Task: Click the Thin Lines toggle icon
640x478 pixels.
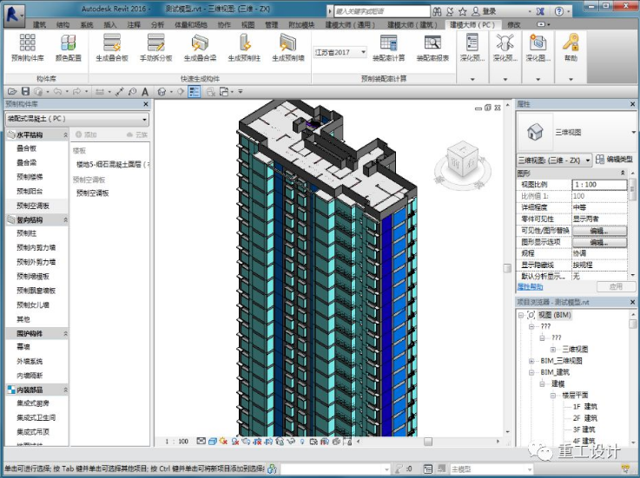Action: 194,92
